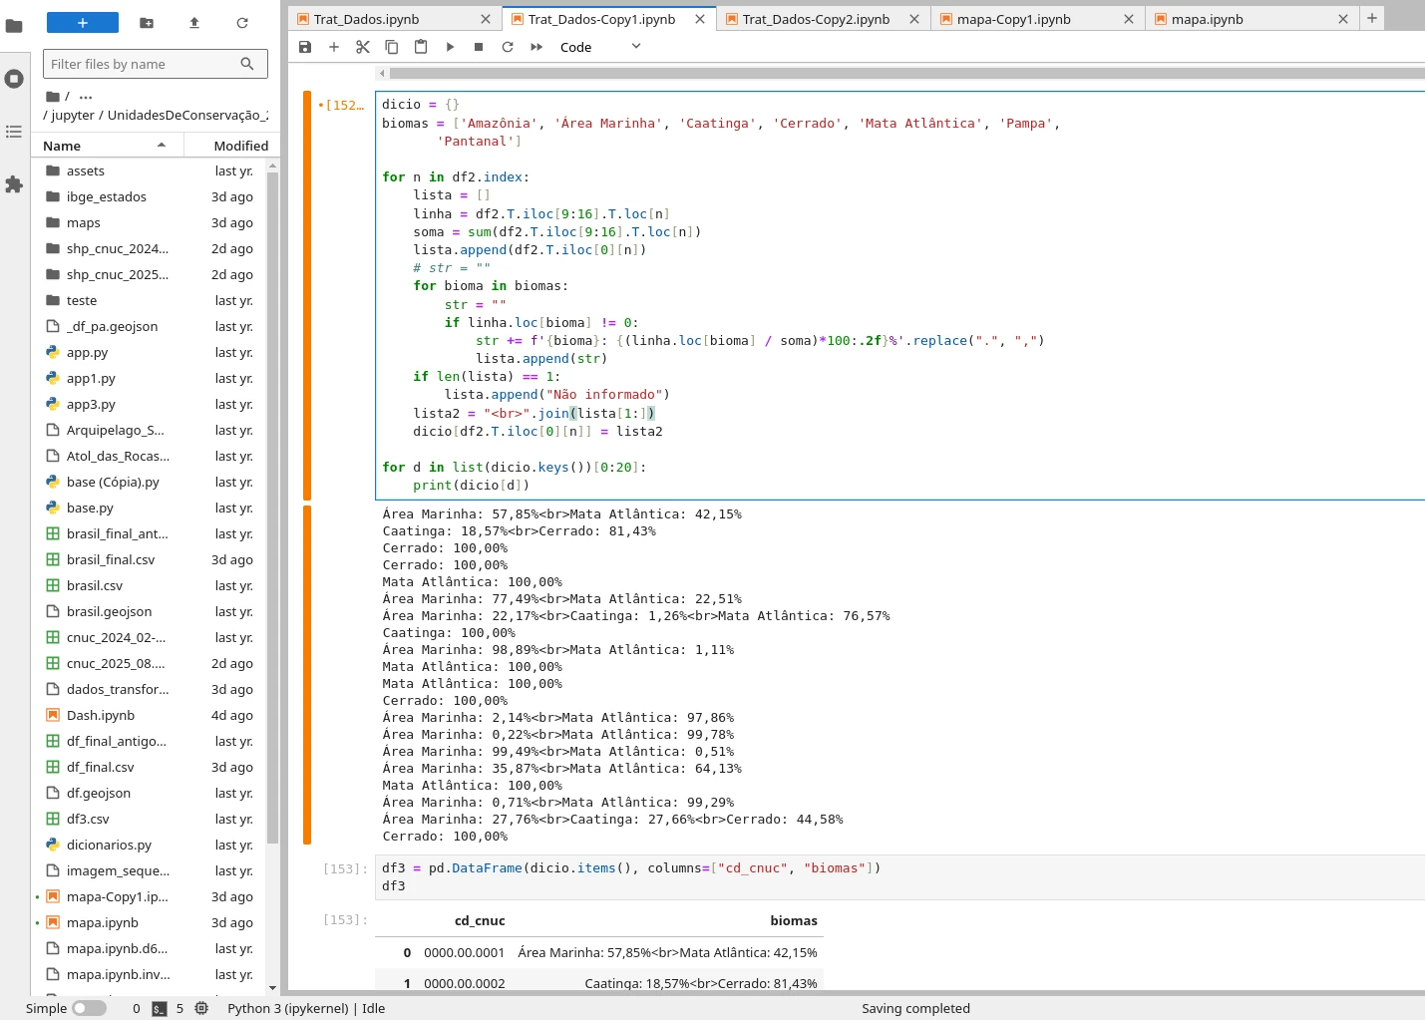The width and height of the screenshot is (1425, 1020).
Task: Open the cell type Code dropdown
Action: (600, 47)
